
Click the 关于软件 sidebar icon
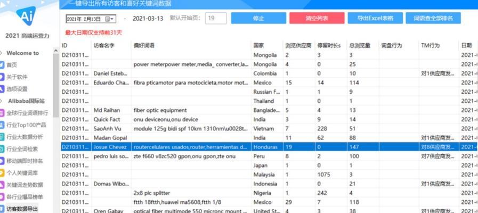2,77
